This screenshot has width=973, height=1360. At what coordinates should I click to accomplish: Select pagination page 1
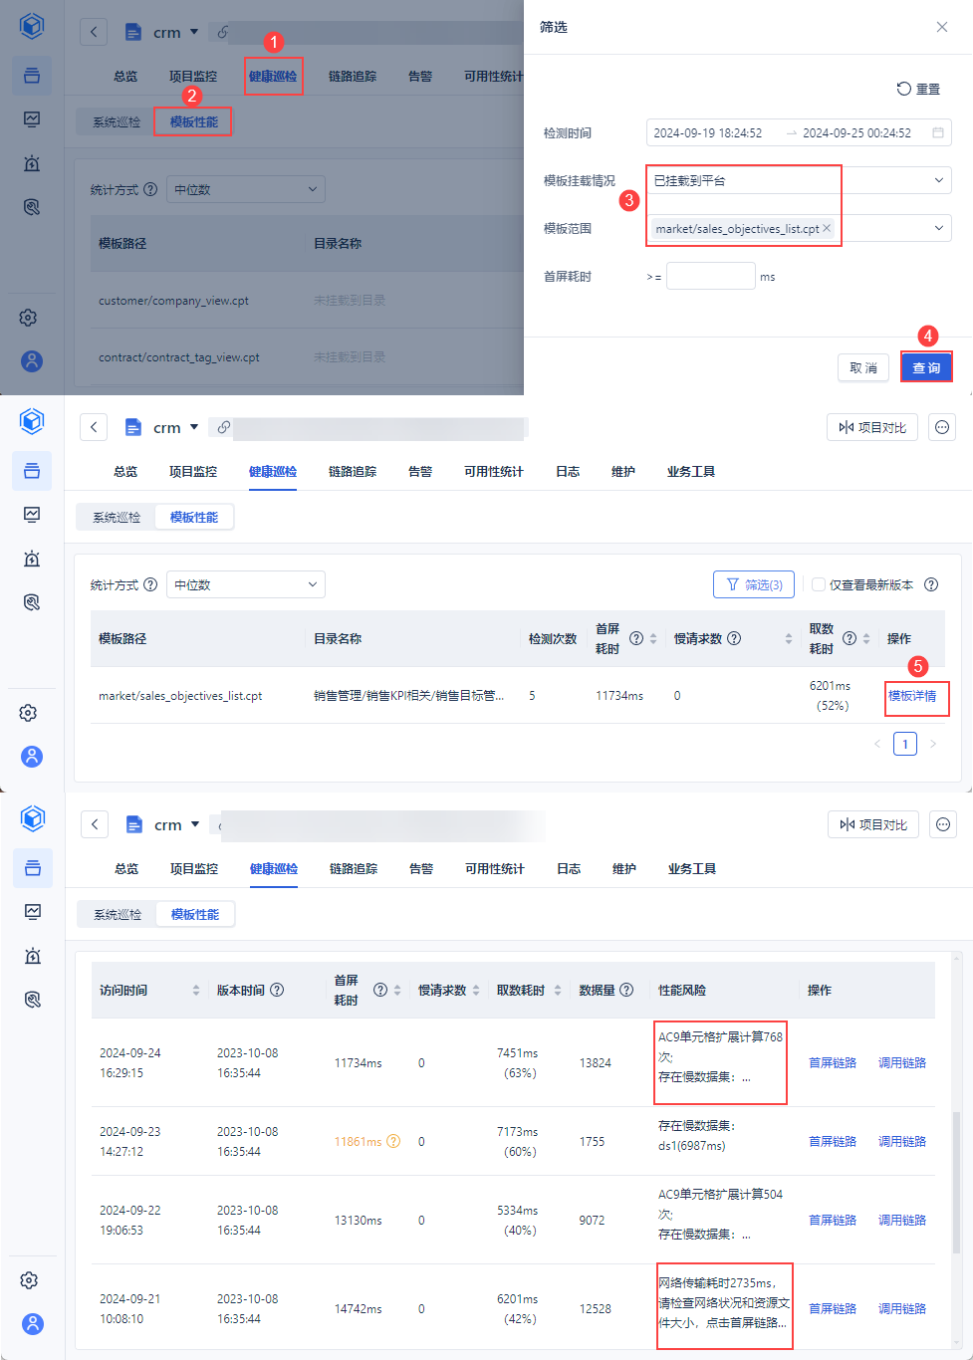pos(905,744)
